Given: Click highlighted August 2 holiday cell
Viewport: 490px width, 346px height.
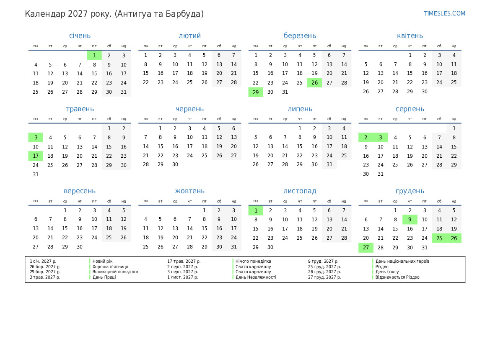Looking at the screenshot, I should click(366, 138).
